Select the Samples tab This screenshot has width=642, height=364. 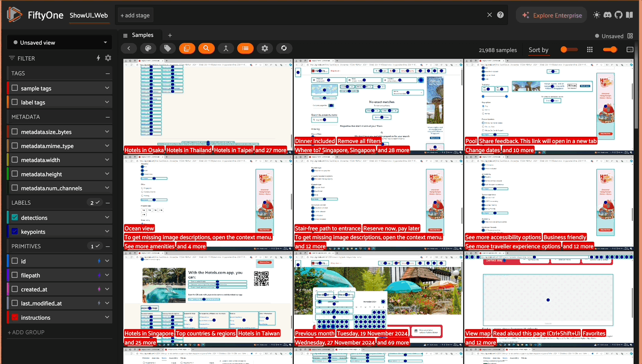[x=142, y=35]
